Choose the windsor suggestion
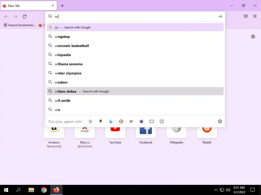 click(135, 82)
